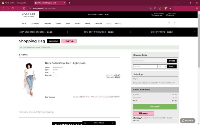Open the SWIM menu
Viewport: 200px width, 125px height.
pyautogui.click(x=68, y=23)
